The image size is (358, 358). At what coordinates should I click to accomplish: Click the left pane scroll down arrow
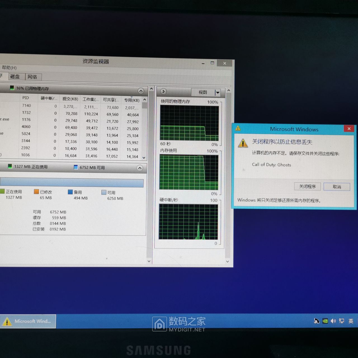149,261
